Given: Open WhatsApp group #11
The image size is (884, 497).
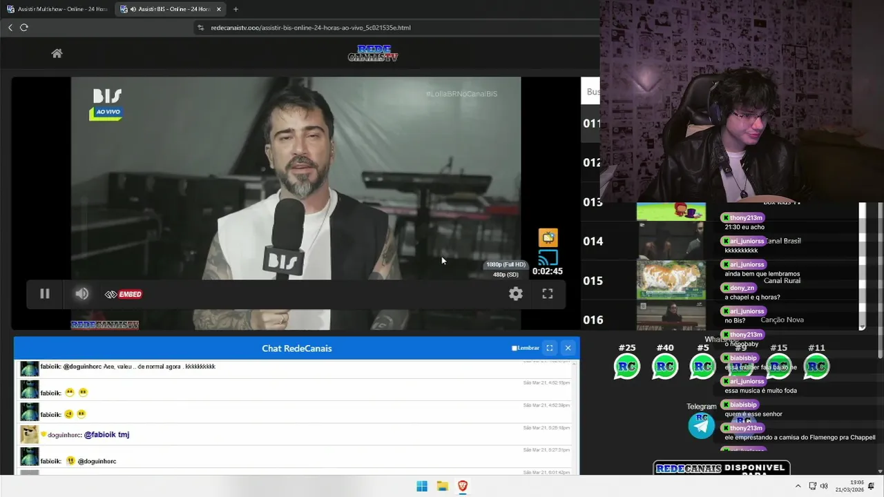Looking at the screenshot, I should (816, 367).
